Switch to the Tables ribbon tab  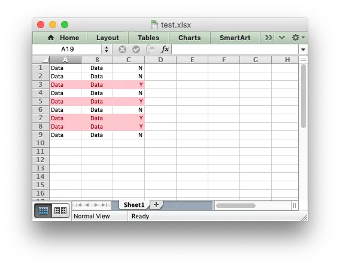point(148,38)
